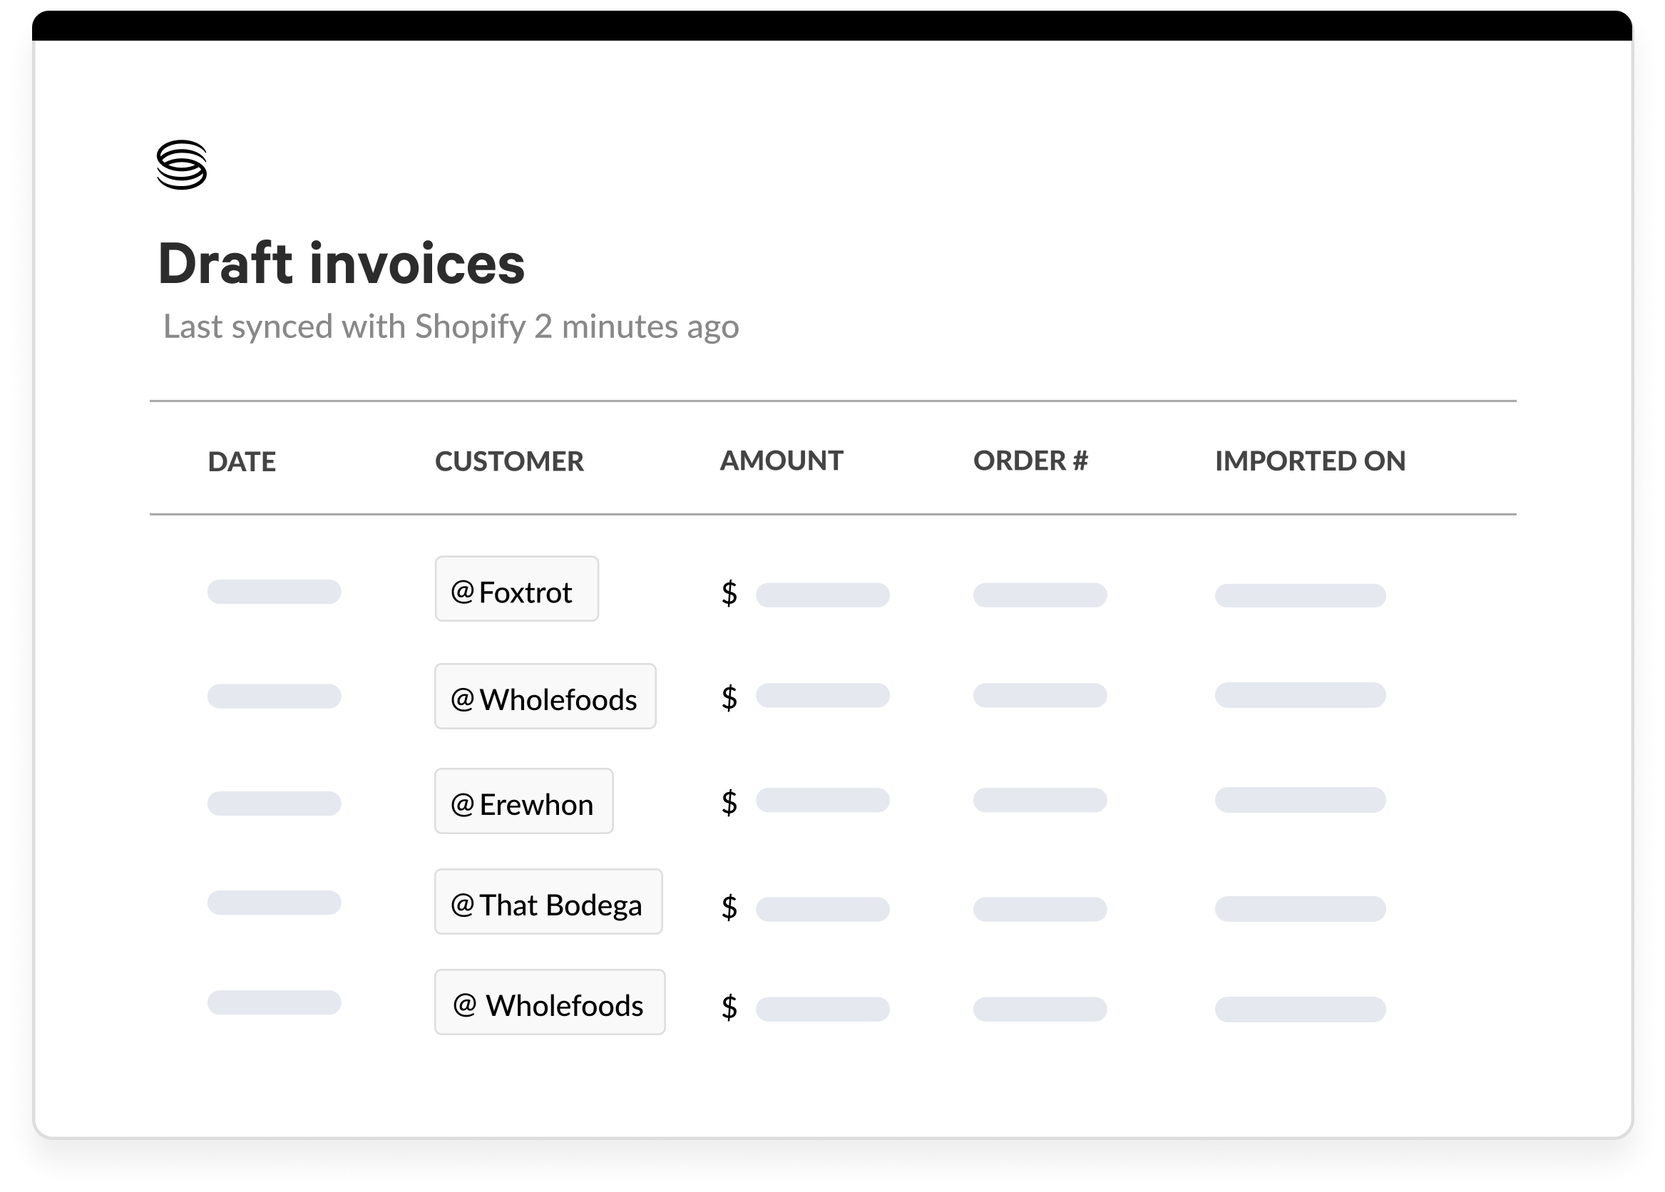The height and width of the screenshot is (1192, 1665).
Task: Click the Foxtrot row imported on value
Action: tap(1299, 595)
